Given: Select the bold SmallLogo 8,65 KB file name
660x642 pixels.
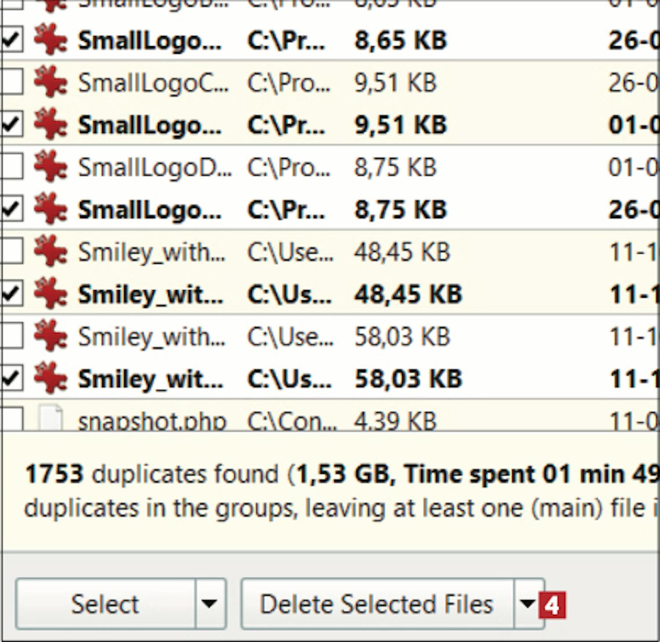Looking at the screenshot, I should tap(150, 40).
